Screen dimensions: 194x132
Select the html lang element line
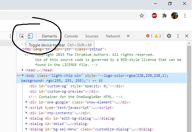tap(64, 49)
